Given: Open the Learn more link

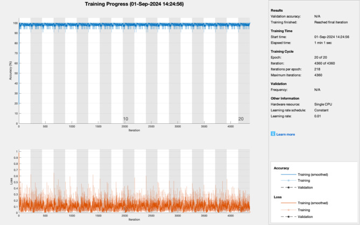Looking at the screenshot, I should (285, 135).
